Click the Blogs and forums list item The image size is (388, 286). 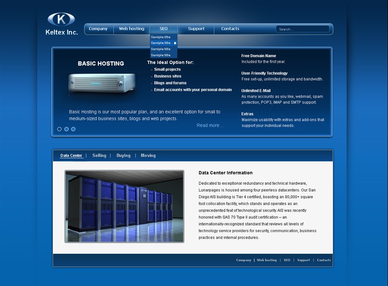170,83
